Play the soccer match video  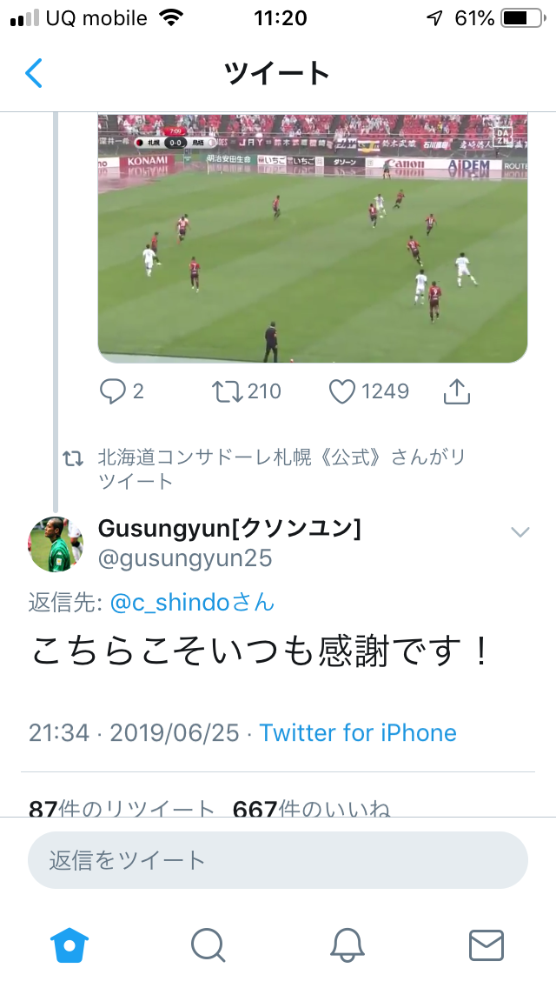(x=313, y=238)
